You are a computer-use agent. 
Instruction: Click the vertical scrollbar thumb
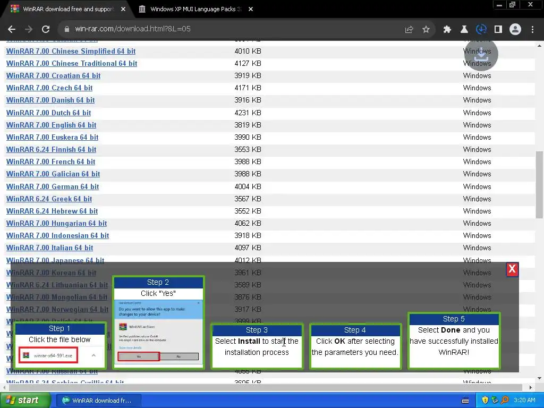click(539, 184)
